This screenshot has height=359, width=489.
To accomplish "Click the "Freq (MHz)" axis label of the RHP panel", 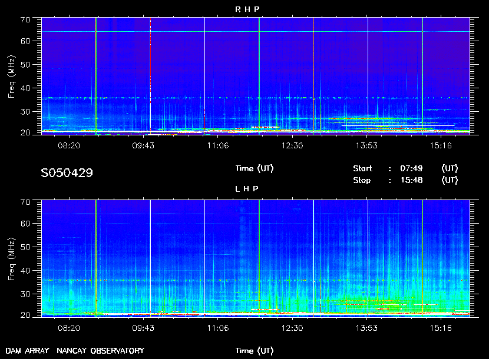I will [11, 77].
